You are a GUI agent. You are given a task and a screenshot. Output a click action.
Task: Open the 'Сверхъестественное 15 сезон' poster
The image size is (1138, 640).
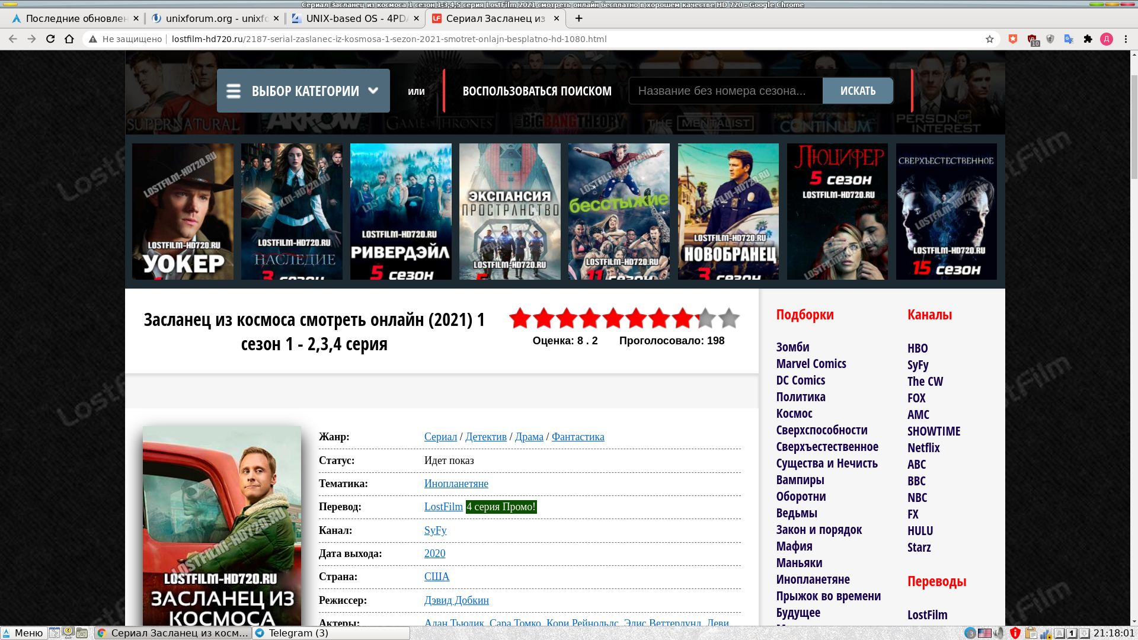tap(947, 212)
